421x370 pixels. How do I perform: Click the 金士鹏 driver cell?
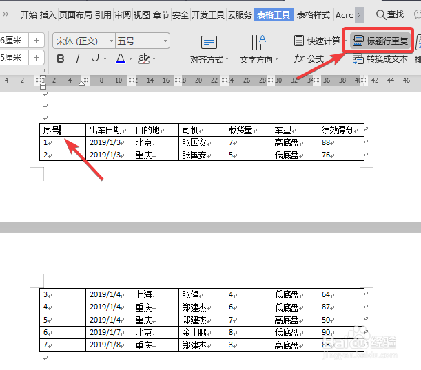(202, 332)
